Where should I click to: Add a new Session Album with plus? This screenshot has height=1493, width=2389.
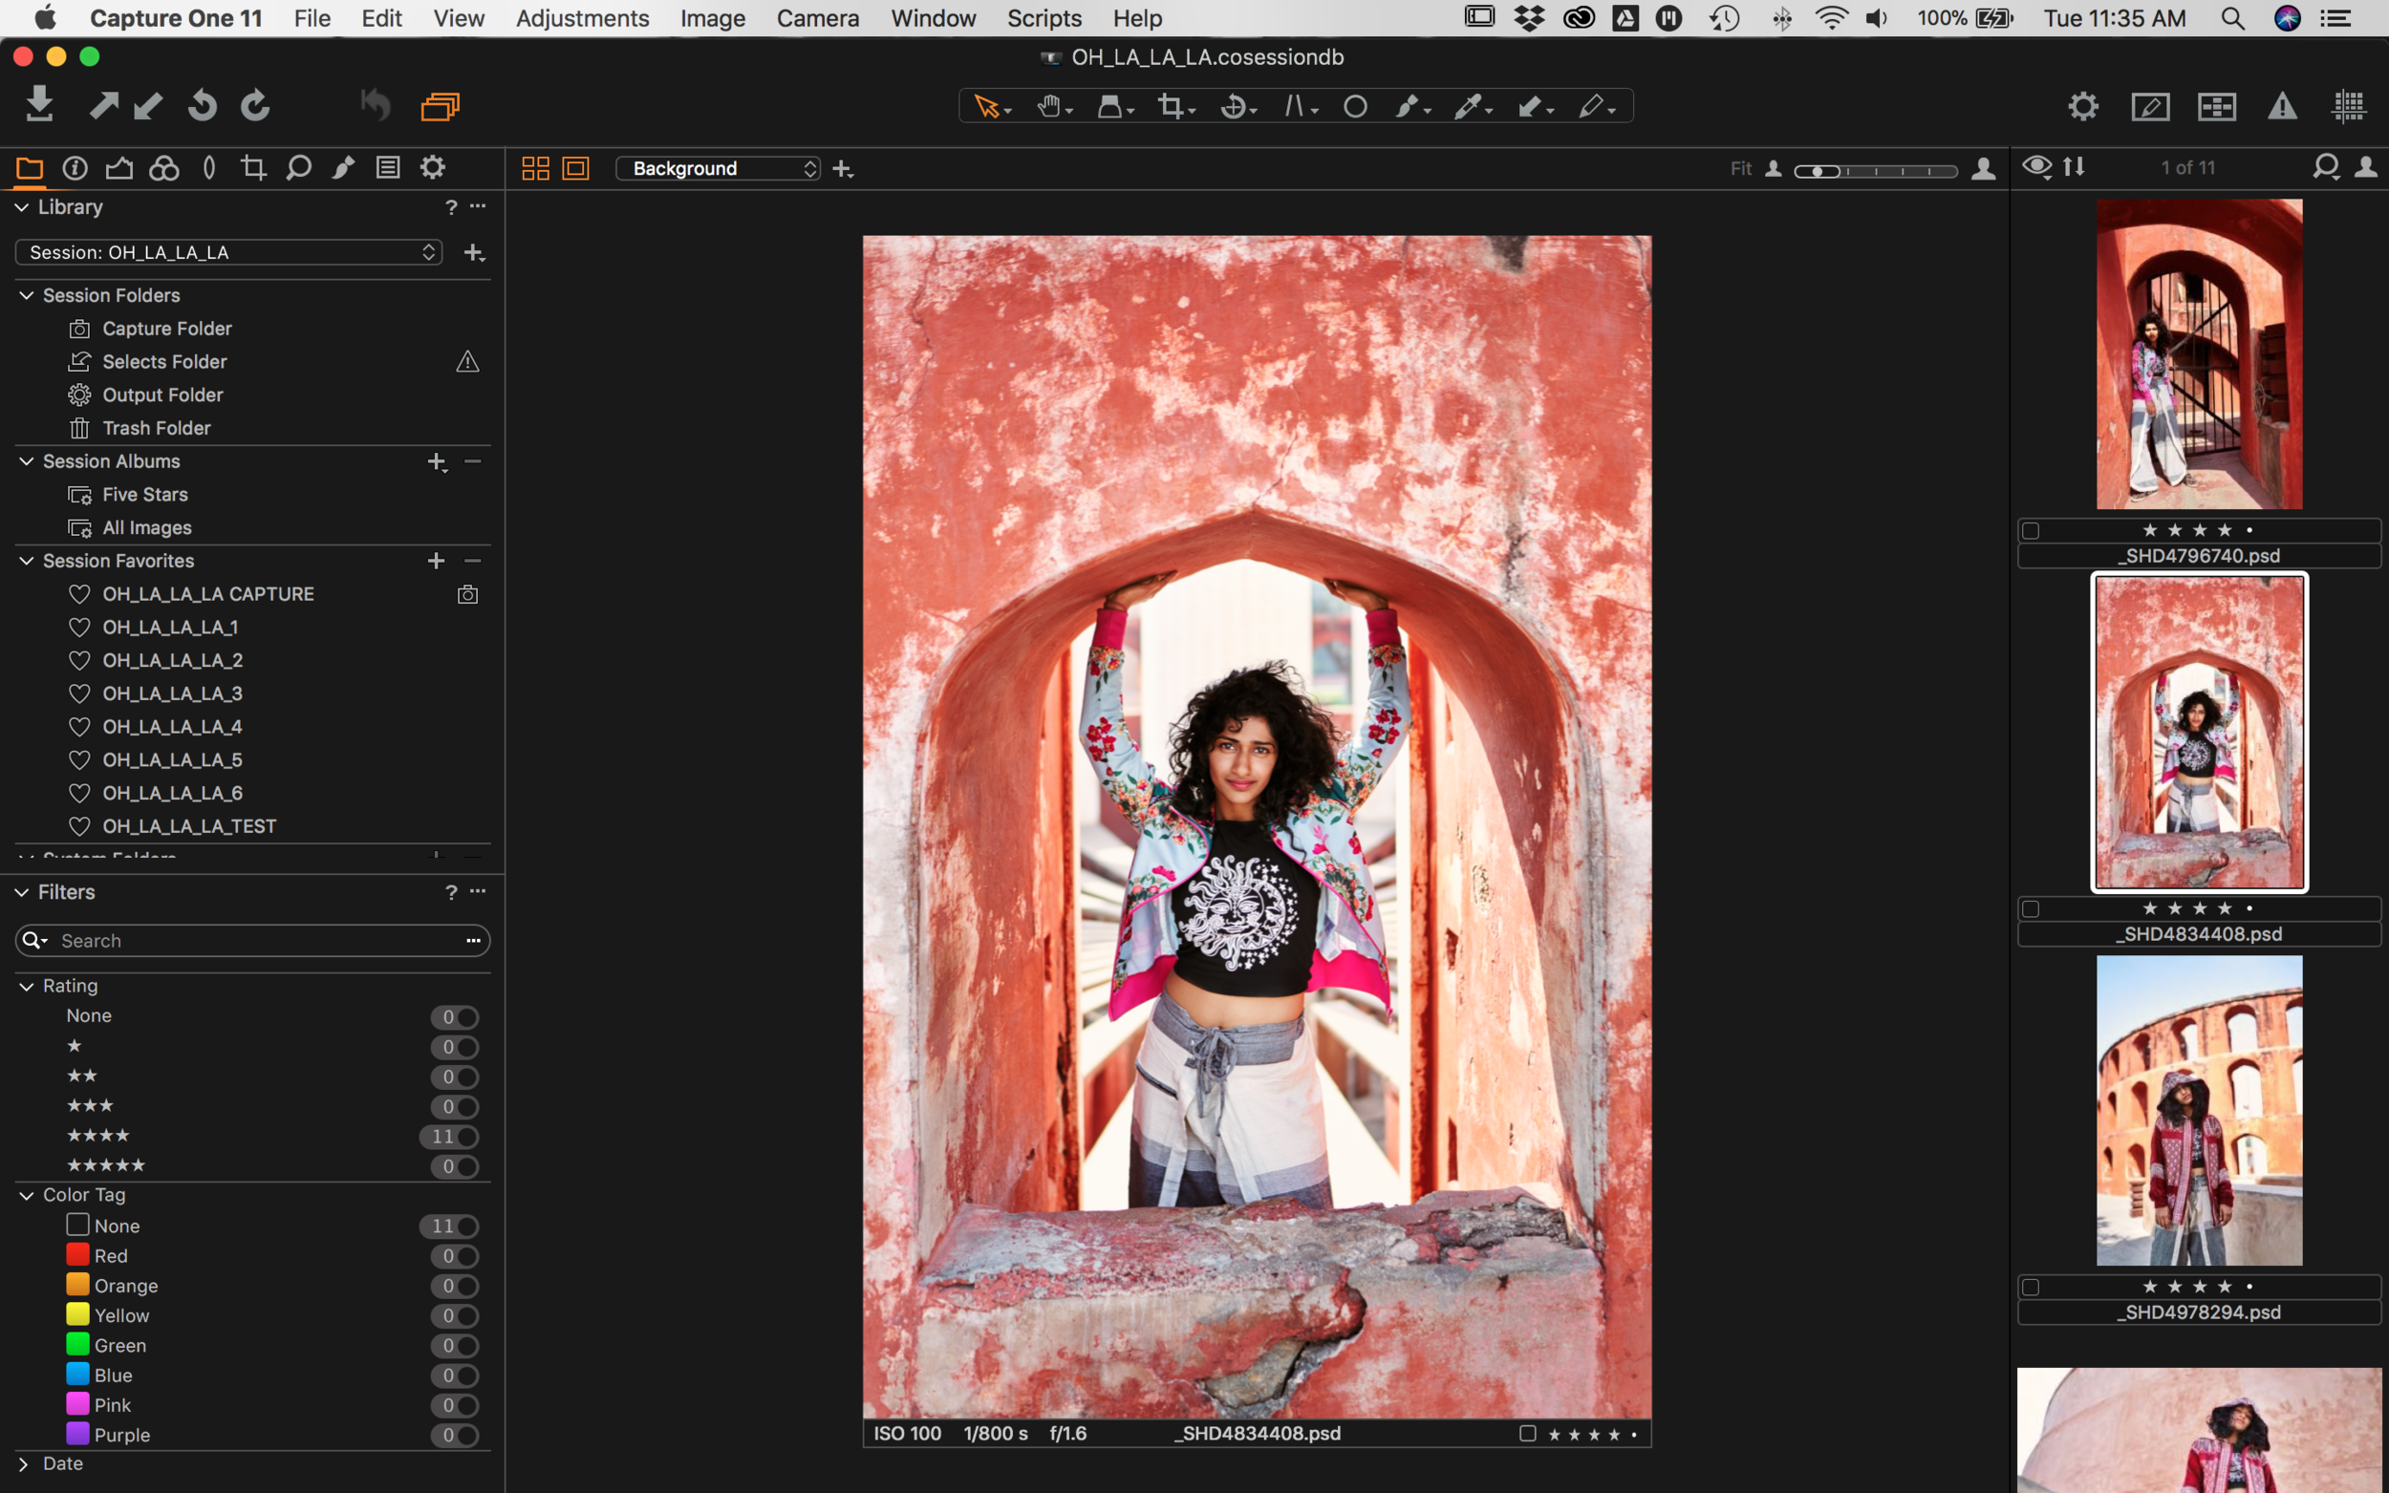click(x=437, y=461)
